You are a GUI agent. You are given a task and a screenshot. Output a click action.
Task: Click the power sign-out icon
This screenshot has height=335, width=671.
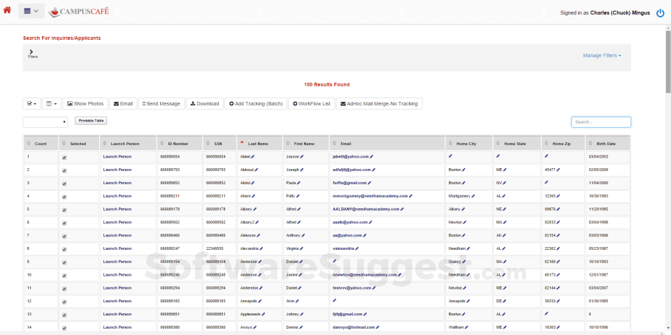(x=661, y=13)
